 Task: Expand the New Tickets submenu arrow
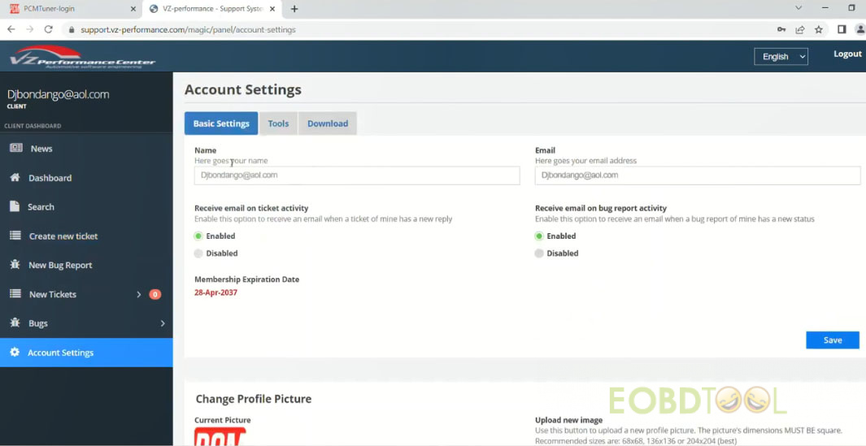click(x=139, y=294)
